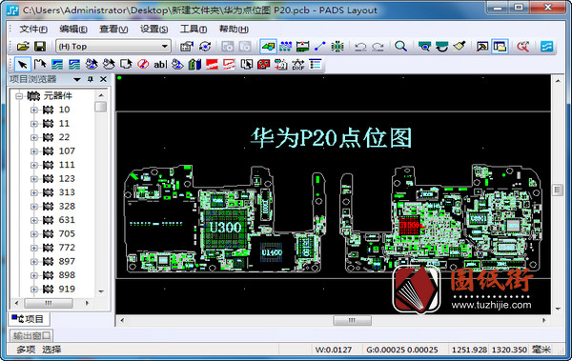
Task: Select the Keepout red circle tool
Action: click(x=143, y=65)
